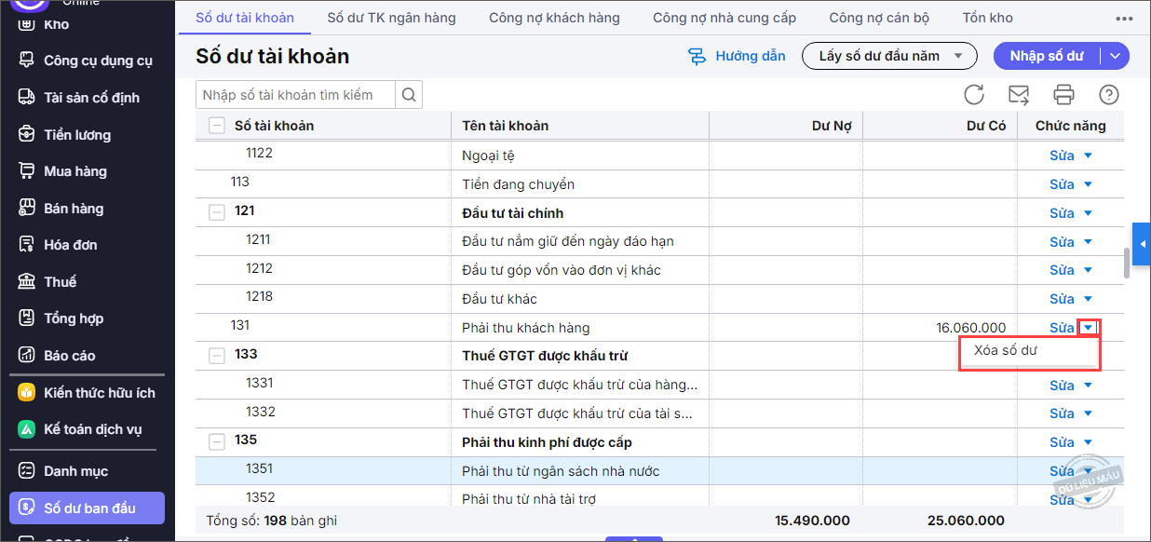Switch to the Công nợ khách hàng tab
This screenshot has height=542, width=1151.
coord(554,18)
